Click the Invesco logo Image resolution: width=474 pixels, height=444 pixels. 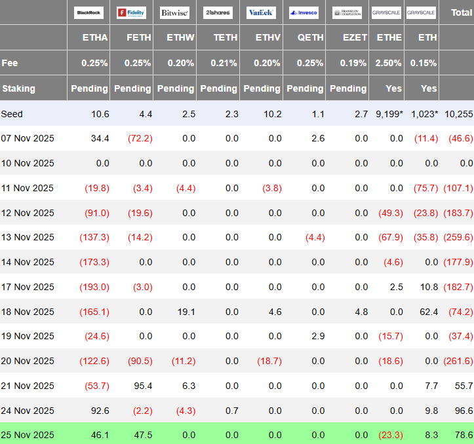click(304, 12)
